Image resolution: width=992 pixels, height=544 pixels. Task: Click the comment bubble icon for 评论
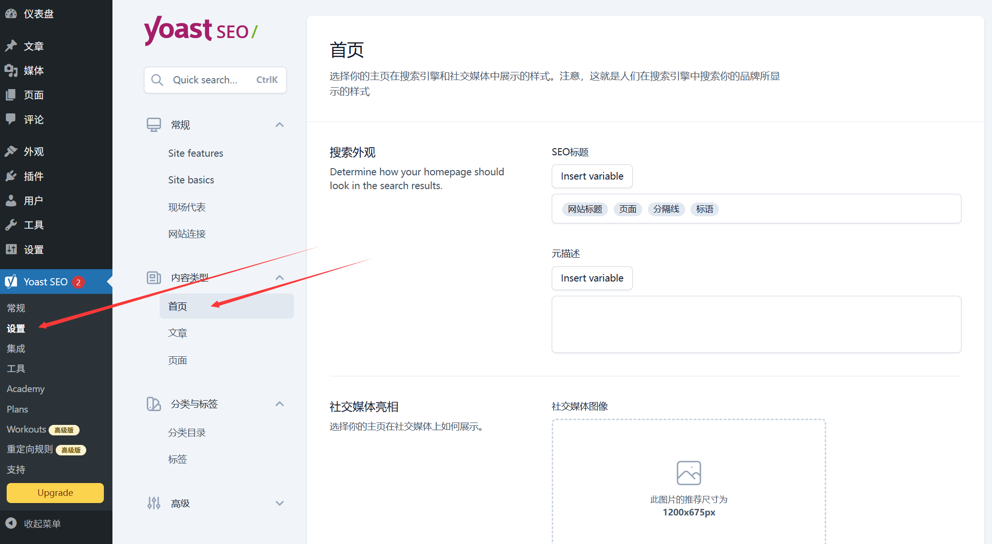point(11,119)
